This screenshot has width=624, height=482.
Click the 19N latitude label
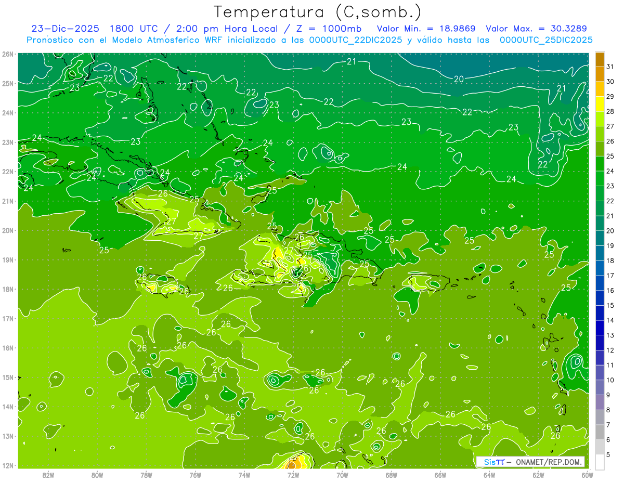(7, 259)
